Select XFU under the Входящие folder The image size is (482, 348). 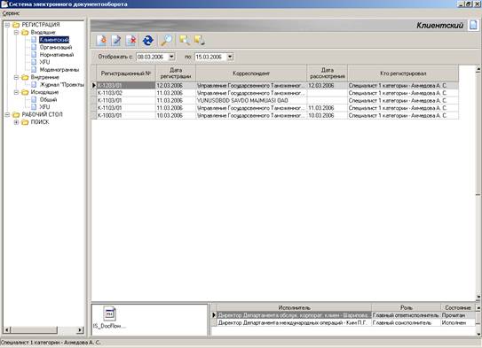(44, 62)
